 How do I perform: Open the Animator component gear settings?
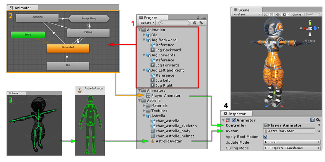tap(318, 120)
